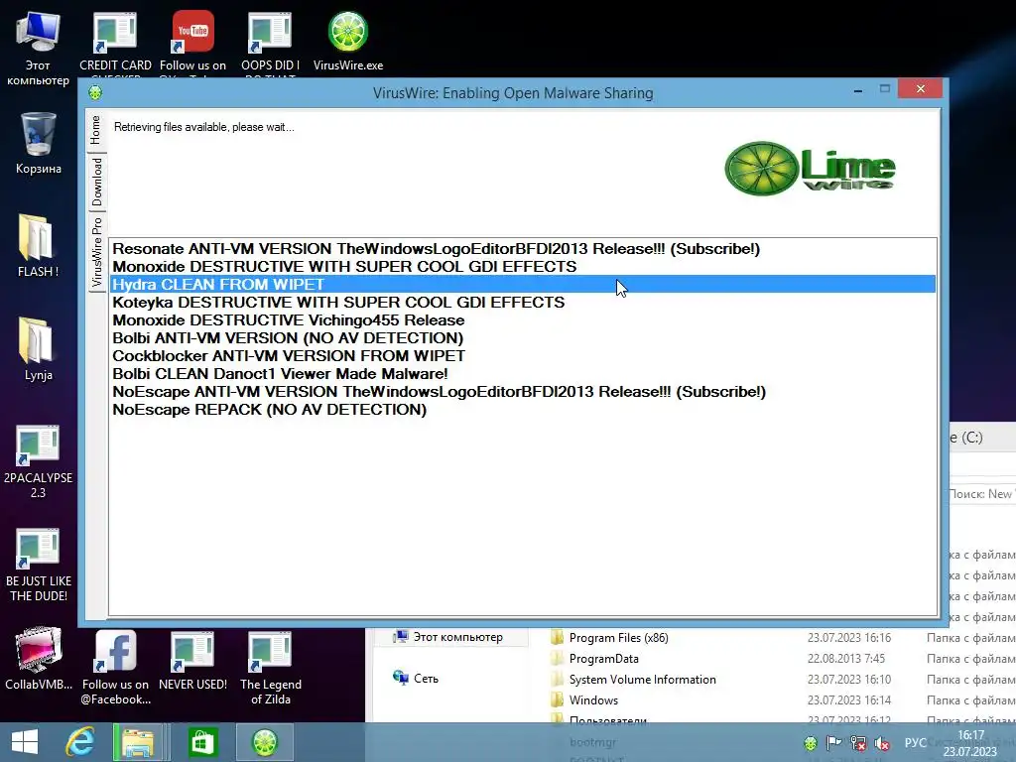1016x762 pixels.
Task: Switch to the VirusWire Pro tab
Action: (96, 252)
